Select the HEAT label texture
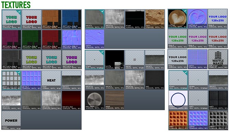 coord(51,80)
